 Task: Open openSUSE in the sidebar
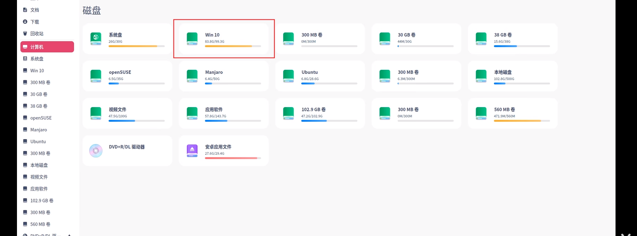[x=47, y=118]
